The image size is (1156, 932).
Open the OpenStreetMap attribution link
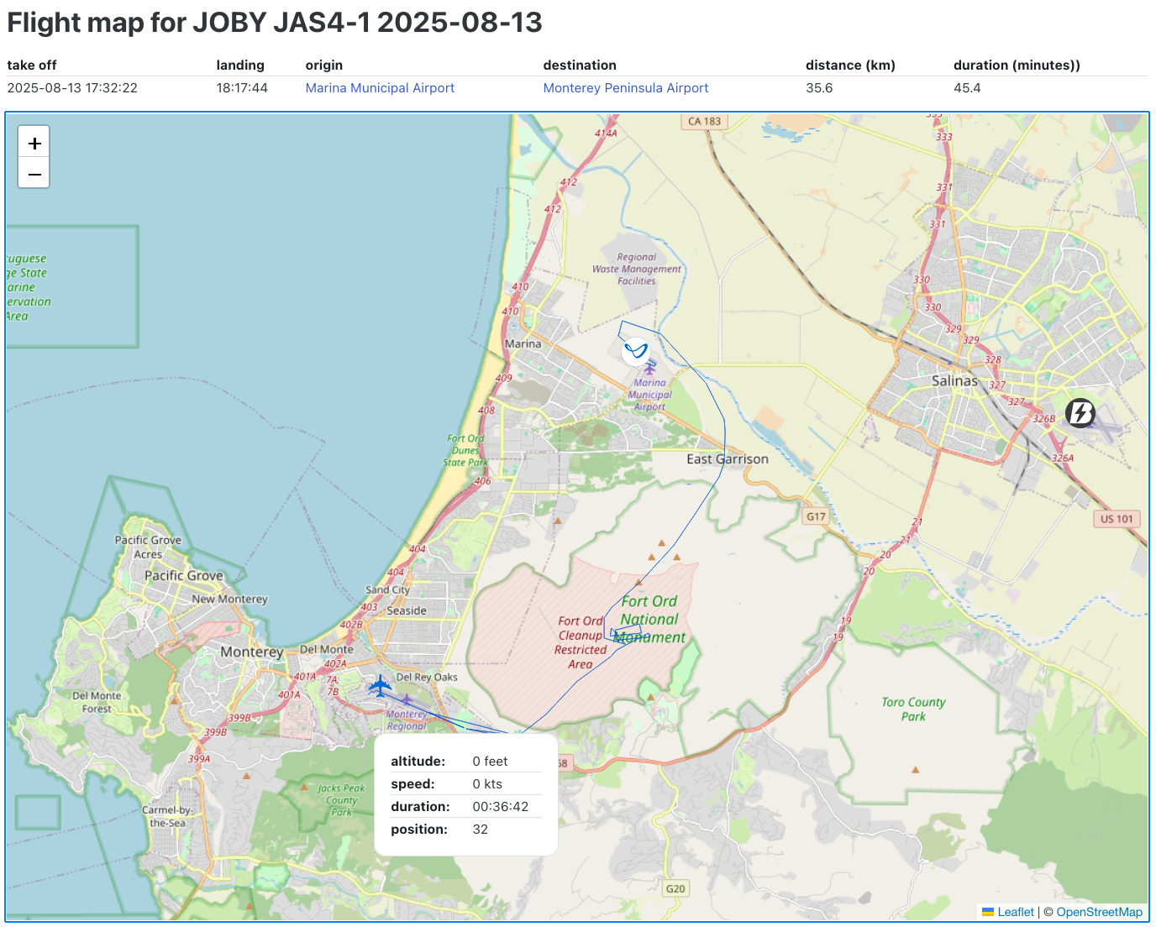pos(1099,912)
